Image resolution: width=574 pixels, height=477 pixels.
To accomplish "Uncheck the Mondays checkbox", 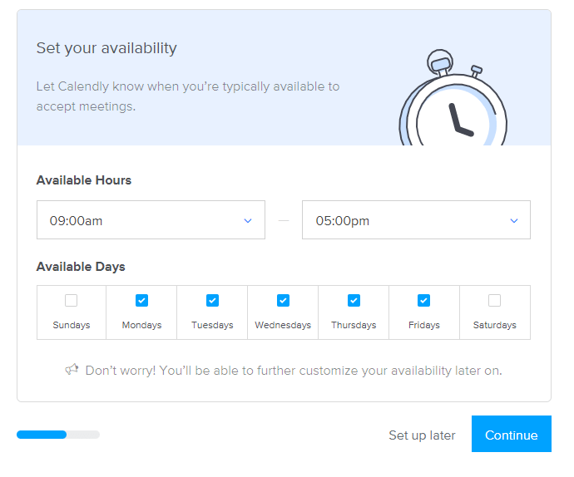I will 141,300.
